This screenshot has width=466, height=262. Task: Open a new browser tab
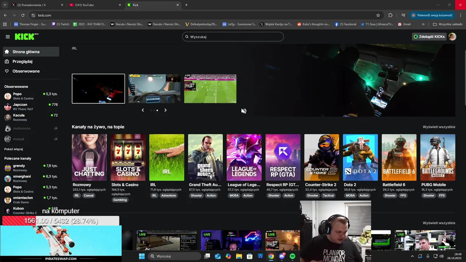(x=186, y=5)
